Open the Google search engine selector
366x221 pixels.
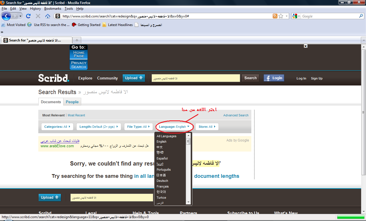point(296,16)
